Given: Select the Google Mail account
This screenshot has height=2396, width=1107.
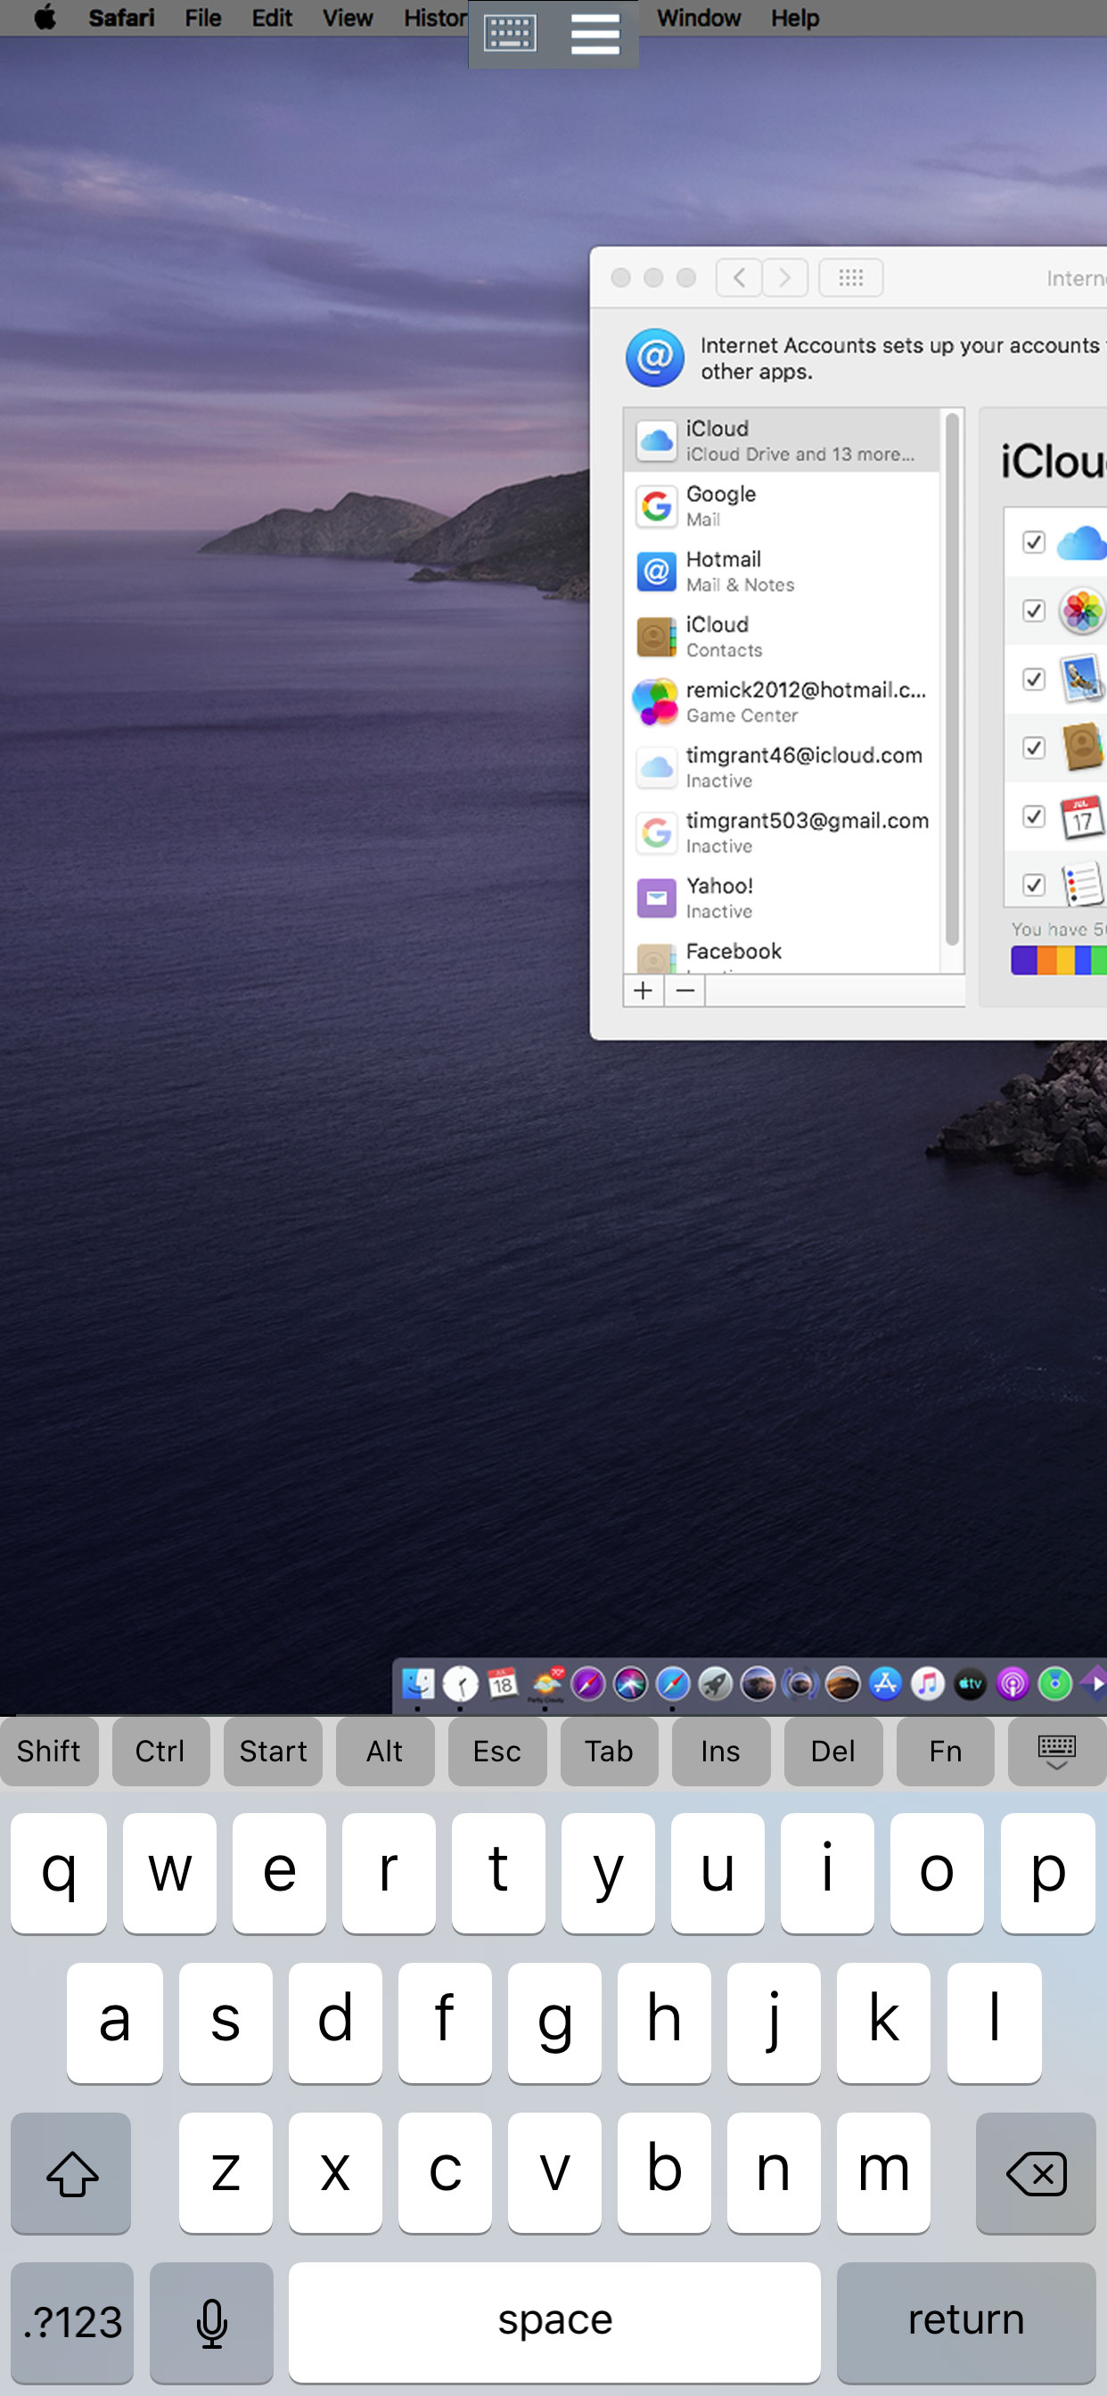Looking at the screenshot, I should point(782,505).
